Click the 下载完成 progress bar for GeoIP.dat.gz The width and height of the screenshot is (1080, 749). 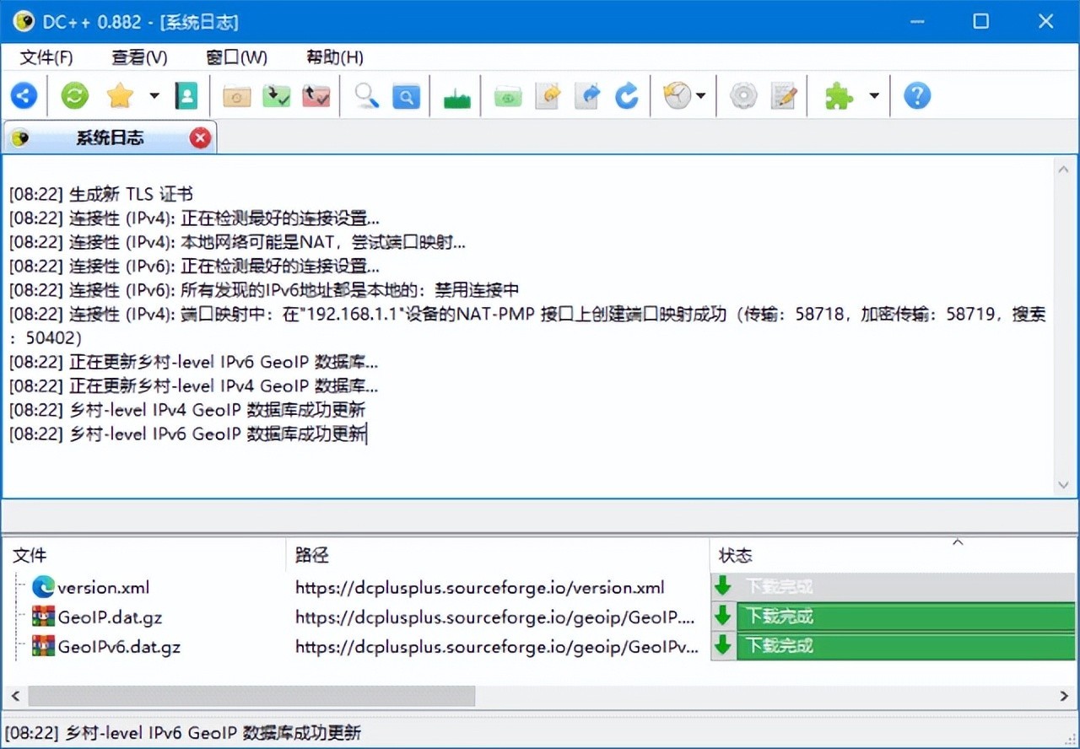(905, 616)
